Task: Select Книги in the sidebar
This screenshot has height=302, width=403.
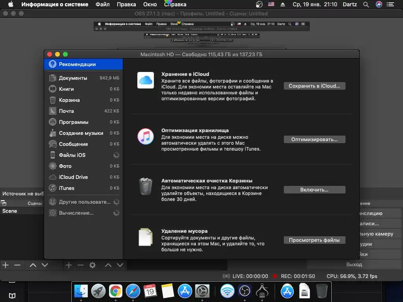Action: click(83, 89)
